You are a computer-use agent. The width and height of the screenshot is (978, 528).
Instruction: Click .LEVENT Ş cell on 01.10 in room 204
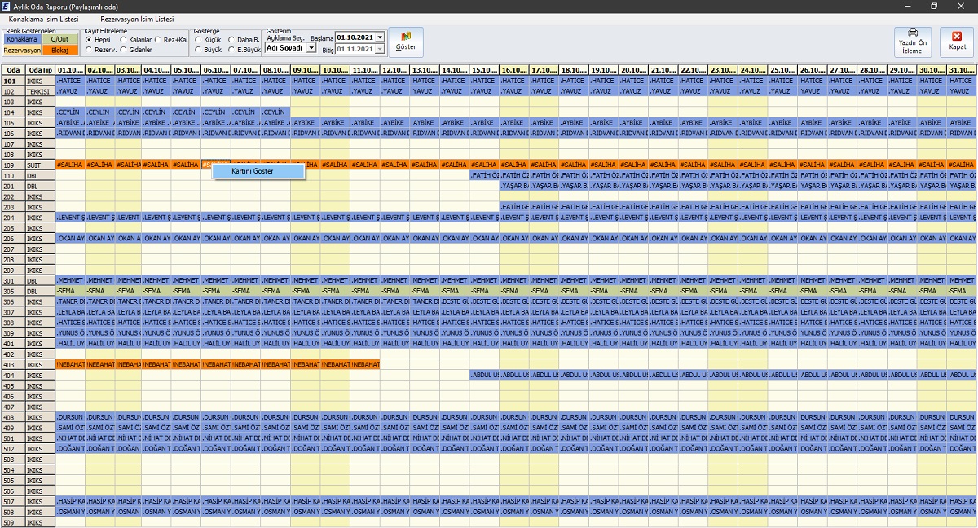[70, 218]
